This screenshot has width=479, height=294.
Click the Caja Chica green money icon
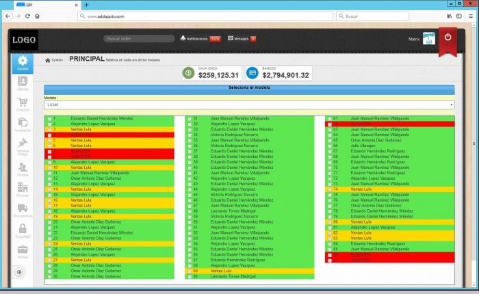[188, 72]
